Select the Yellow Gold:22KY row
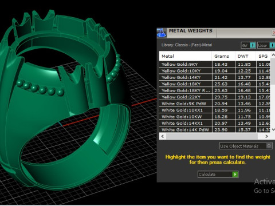 pyautogui.click(x=215, y=97)
